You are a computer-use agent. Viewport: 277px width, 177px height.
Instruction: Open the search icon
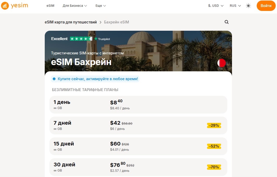(227, 22)
